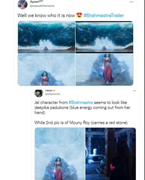Open the #BrahmastraTrailer hashtag link
The height and width of the screenshot is (180, 145).
click(104, 15)
